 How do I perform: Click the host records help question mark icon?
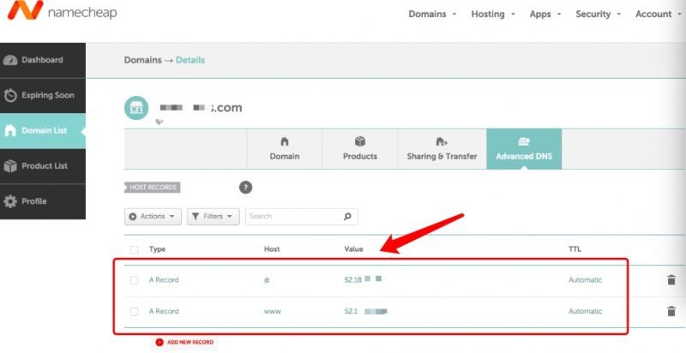(x=245, y=188)
